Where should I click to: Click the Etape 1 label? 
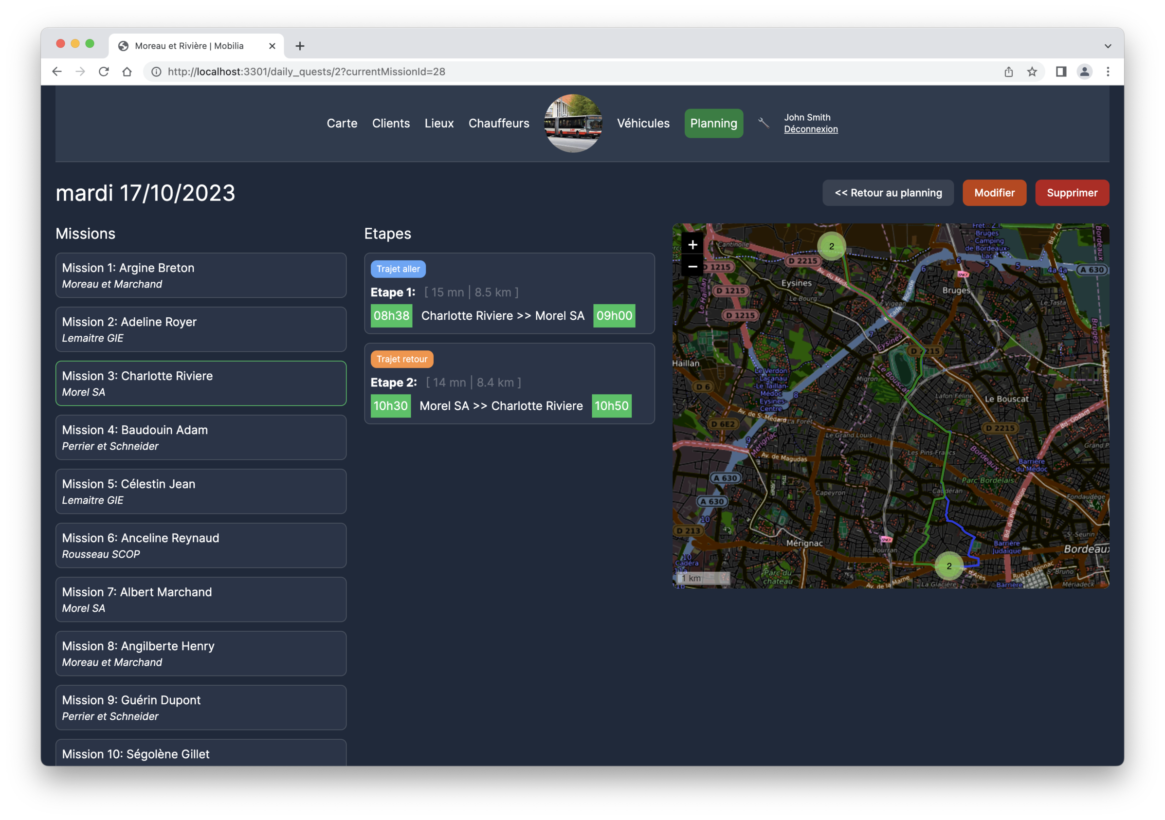click(x=393, y=292)
